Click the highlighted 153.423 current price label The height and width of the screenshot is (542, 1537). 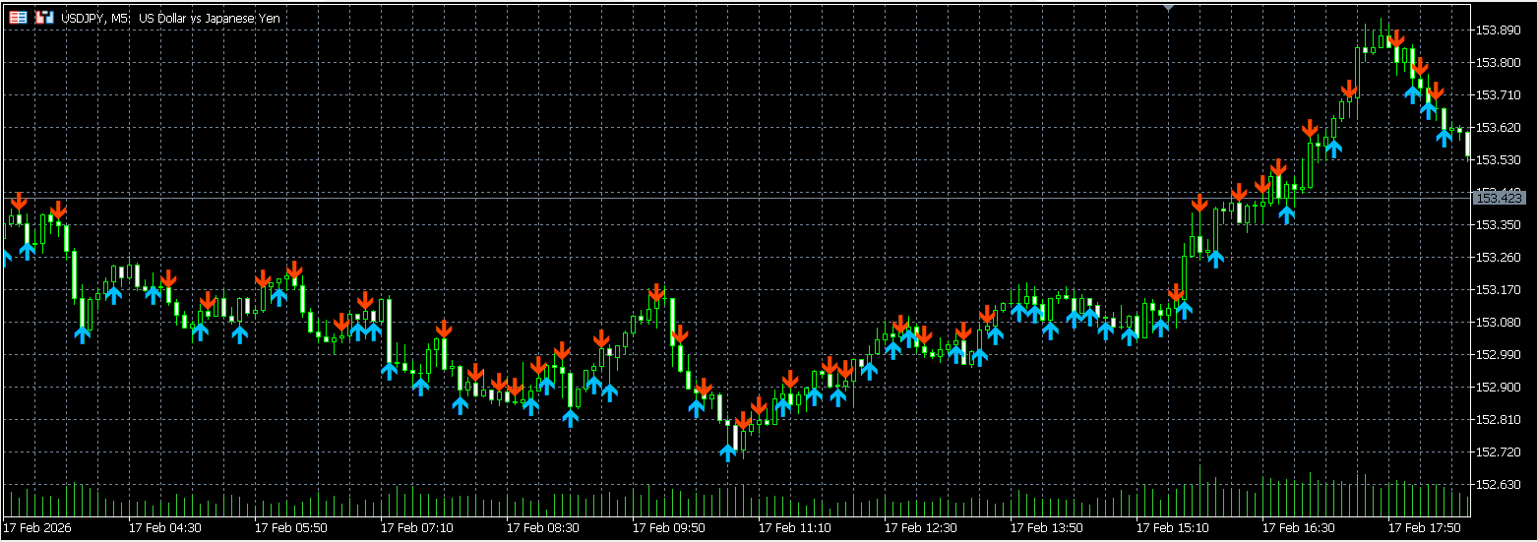(x=1499, y=199)
